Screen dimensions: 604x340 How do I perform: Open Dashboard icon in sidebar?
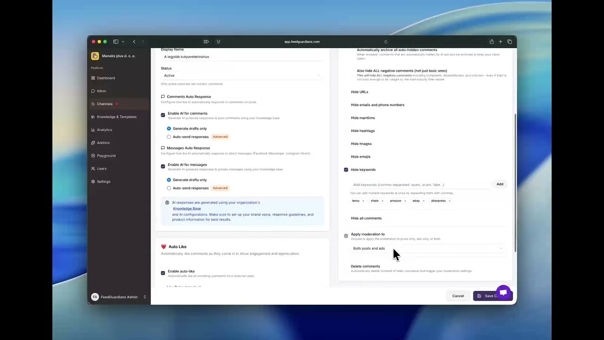pos(93,78)
